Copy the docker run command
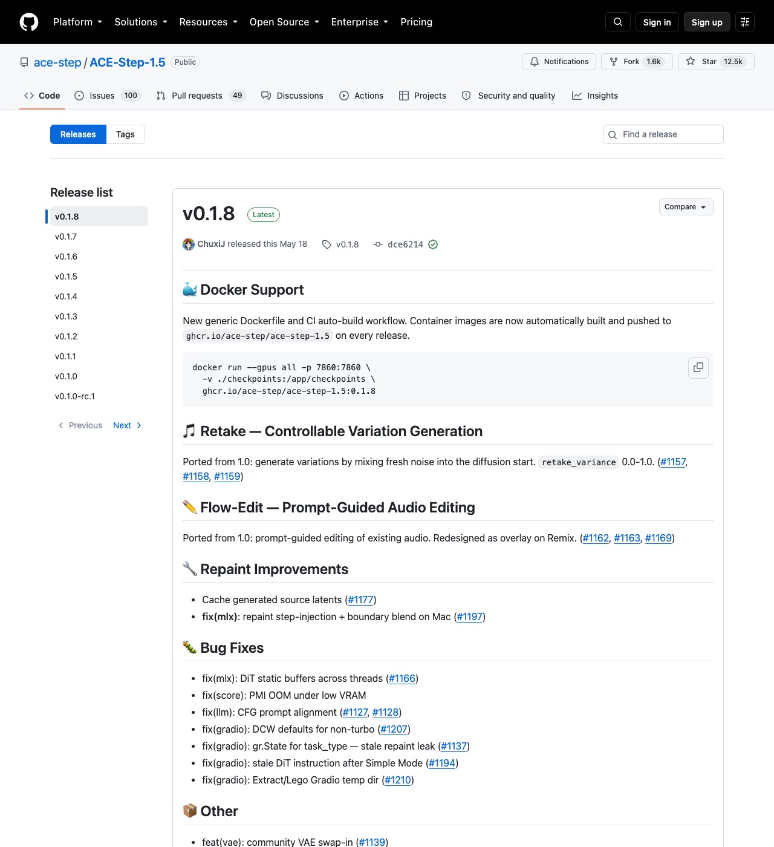This screenshot has height=847, width=774. pos(698,367)
